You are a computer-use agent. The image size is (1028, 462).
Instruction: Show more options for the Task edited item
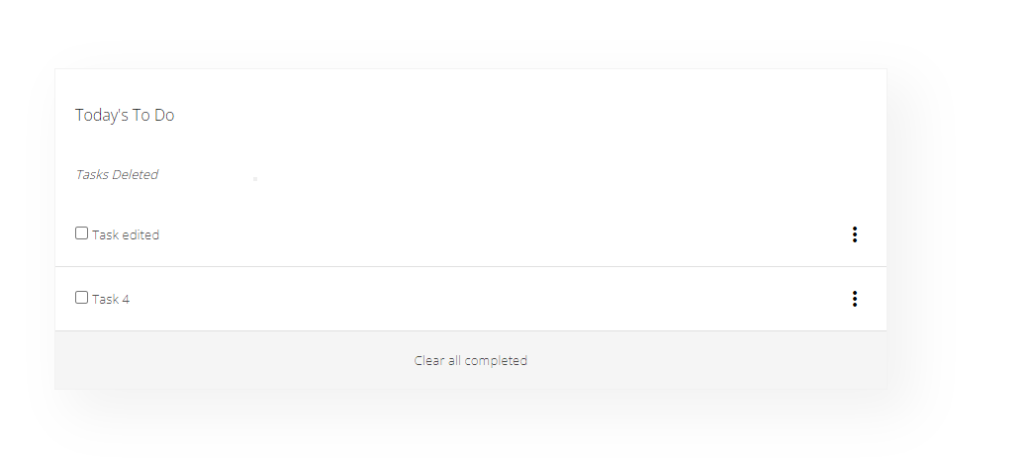click(x=854, y=234)
